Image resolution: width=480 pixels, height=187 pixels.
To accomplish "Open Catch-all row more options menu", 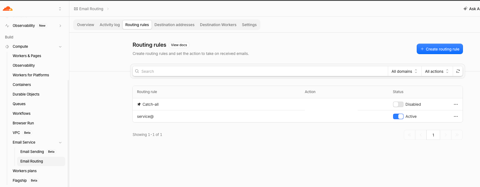I will (456, 104).
